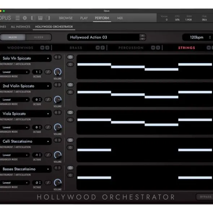Open arranger mode dropdown for Viola Spiccato

pyautogui.click(x=15, y=127)
